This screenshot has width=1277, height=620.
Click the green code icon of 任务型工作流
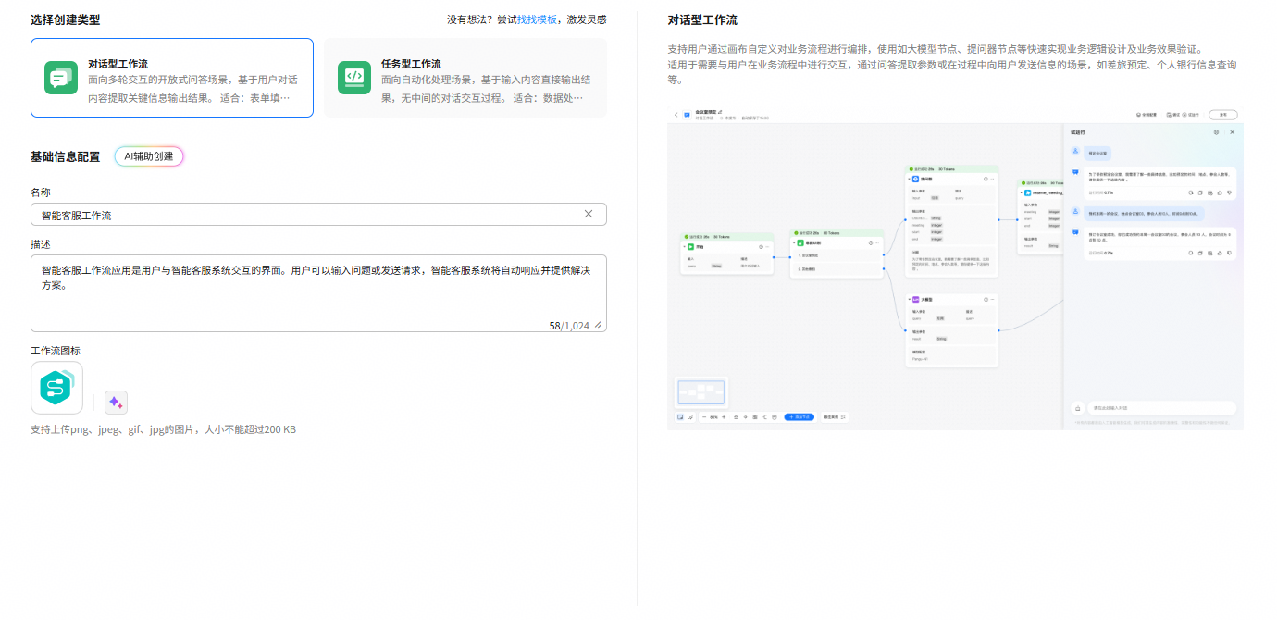(354, 78)
